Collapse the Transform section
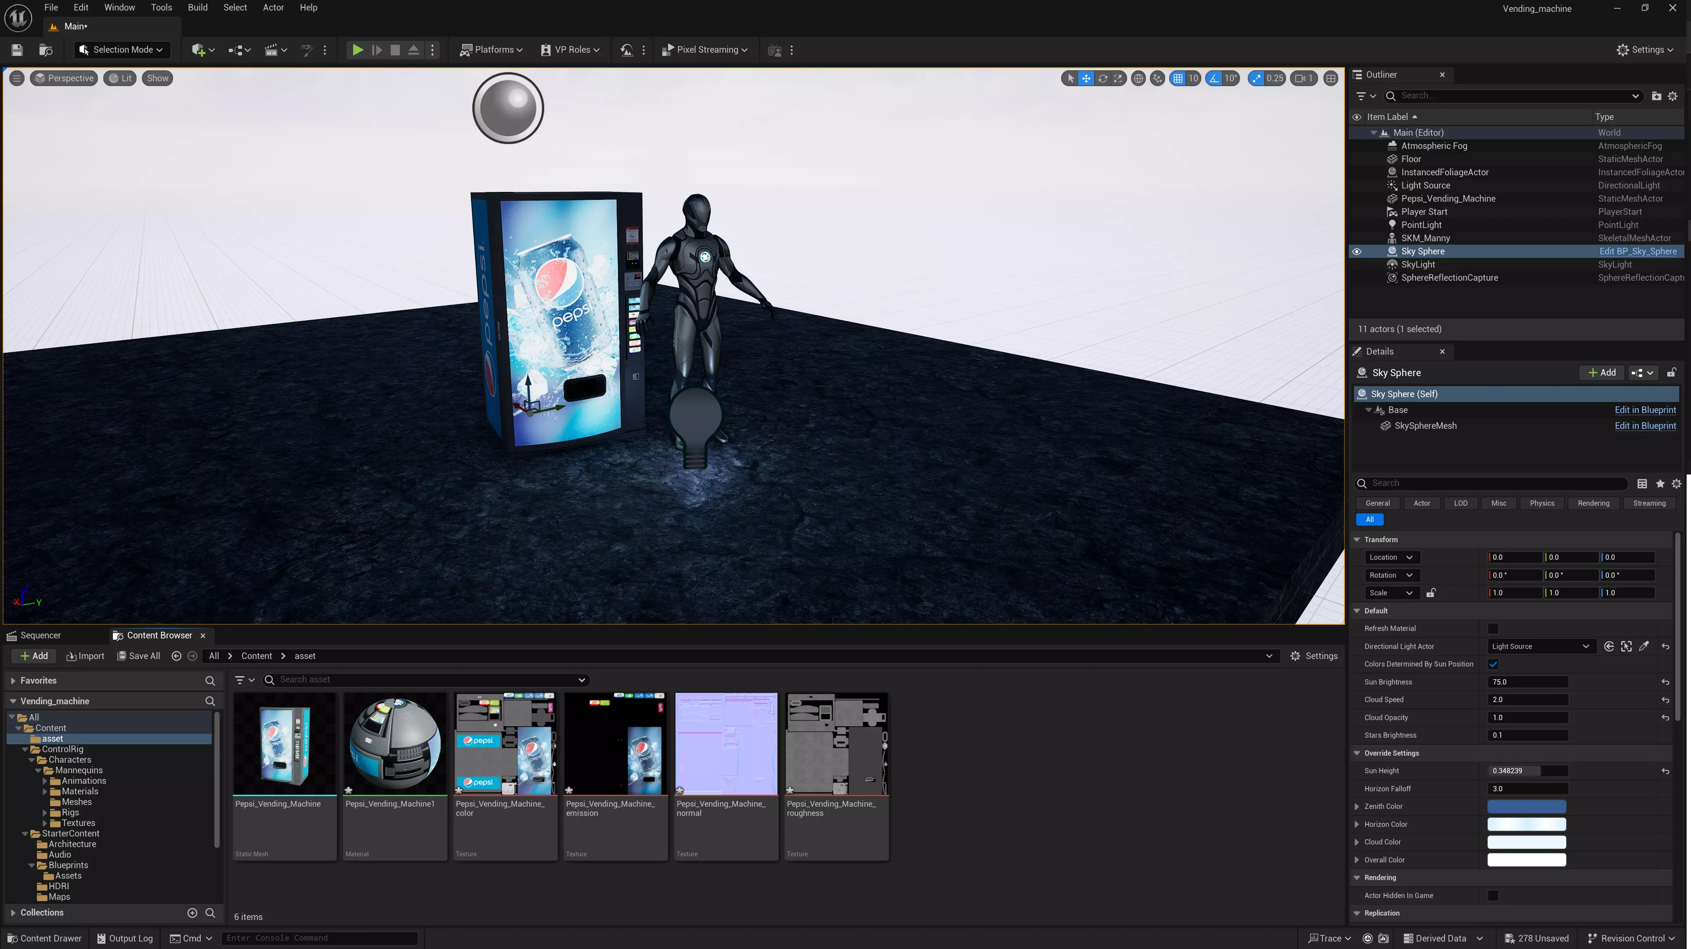 1357,539
